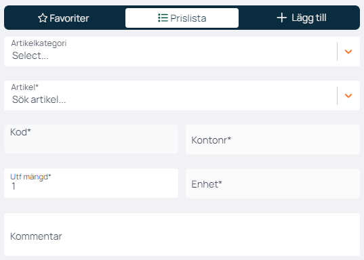The width and height of the screenshot is (364, 260).
Task: Focus the Enhet input field
Action: pyautogui.click(x=272, y=183)
